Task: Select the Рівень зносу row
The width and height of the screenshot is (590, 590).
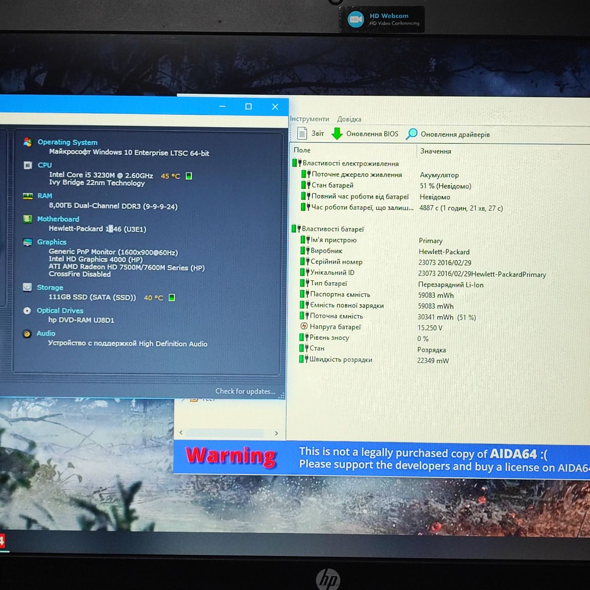Action: pyautogui.click(x=324, y=337)
